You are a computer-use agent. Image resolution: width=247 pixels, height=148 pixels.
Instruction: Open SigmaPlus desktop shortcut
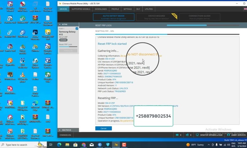[x=10, y=62]
